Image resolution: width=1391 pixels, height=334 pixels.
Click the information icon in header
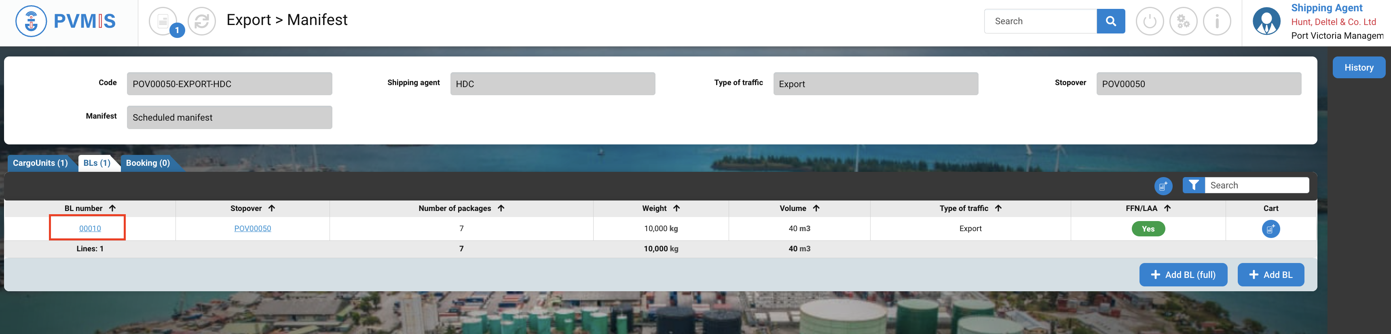click(1217, 21)
